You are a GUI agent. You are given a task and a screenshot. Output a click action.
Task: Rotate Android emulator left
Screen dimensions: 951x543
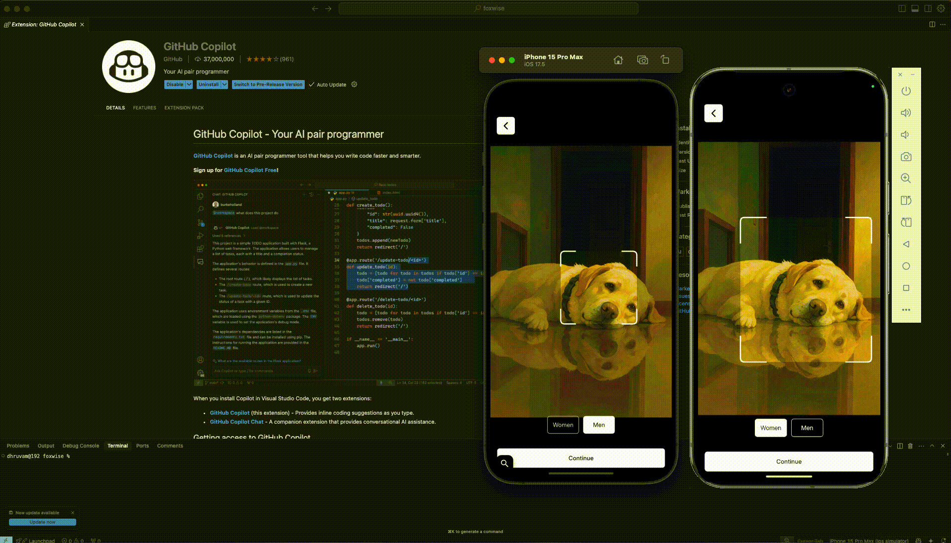coord(906,200)
